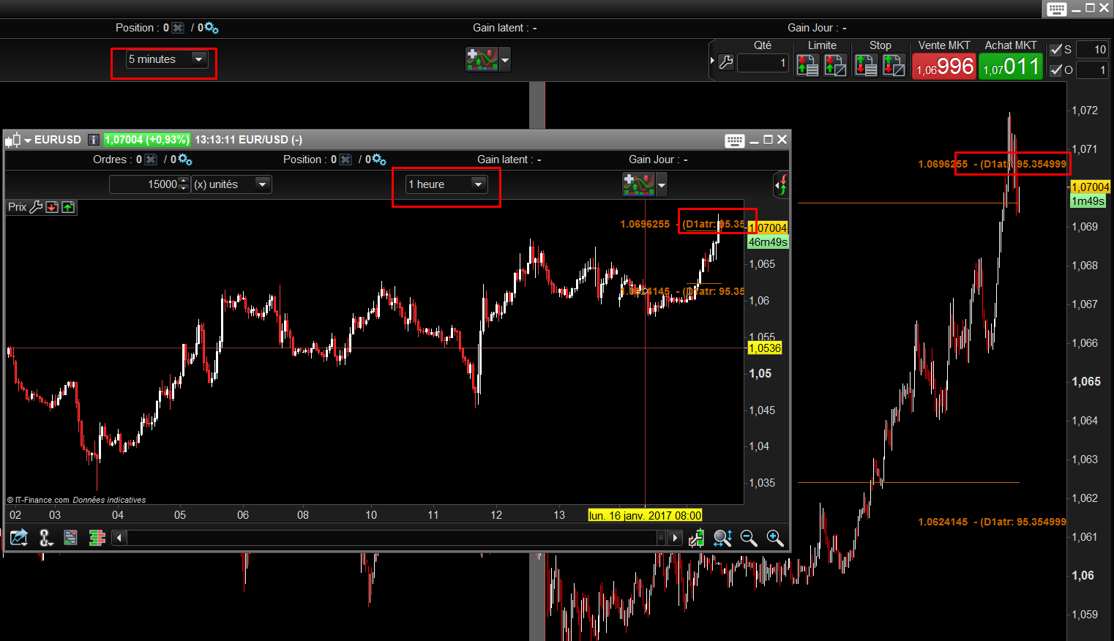Screen dimensions: 1114x641
Task: Click the 1m49s countdown label in the back window
Action: coord(1088,201)
